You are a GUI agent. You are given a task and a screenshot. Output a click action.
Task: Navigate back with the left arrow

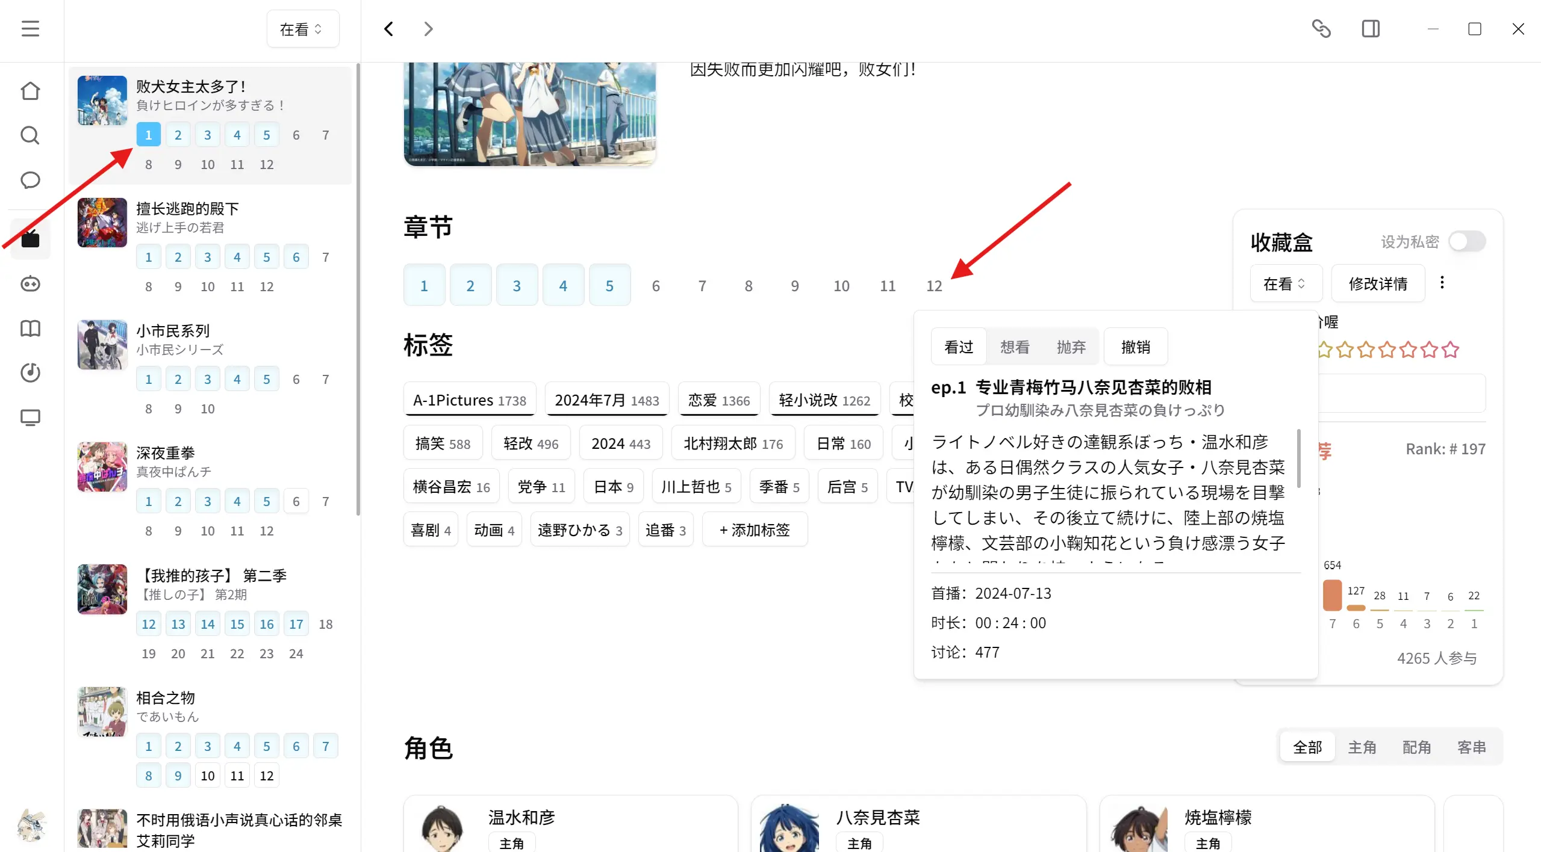point(389,28)
